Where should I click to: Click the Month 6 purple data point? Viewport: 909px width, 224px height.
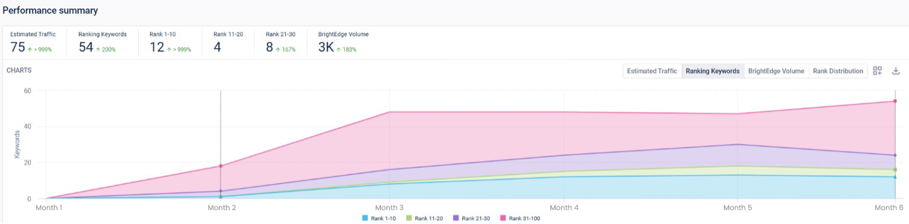[x=895, y=155]
